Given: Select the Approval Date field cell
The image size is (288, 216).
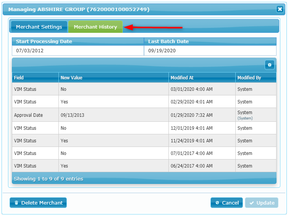Looking at the screenshot, I should click(x=35, y=115).
